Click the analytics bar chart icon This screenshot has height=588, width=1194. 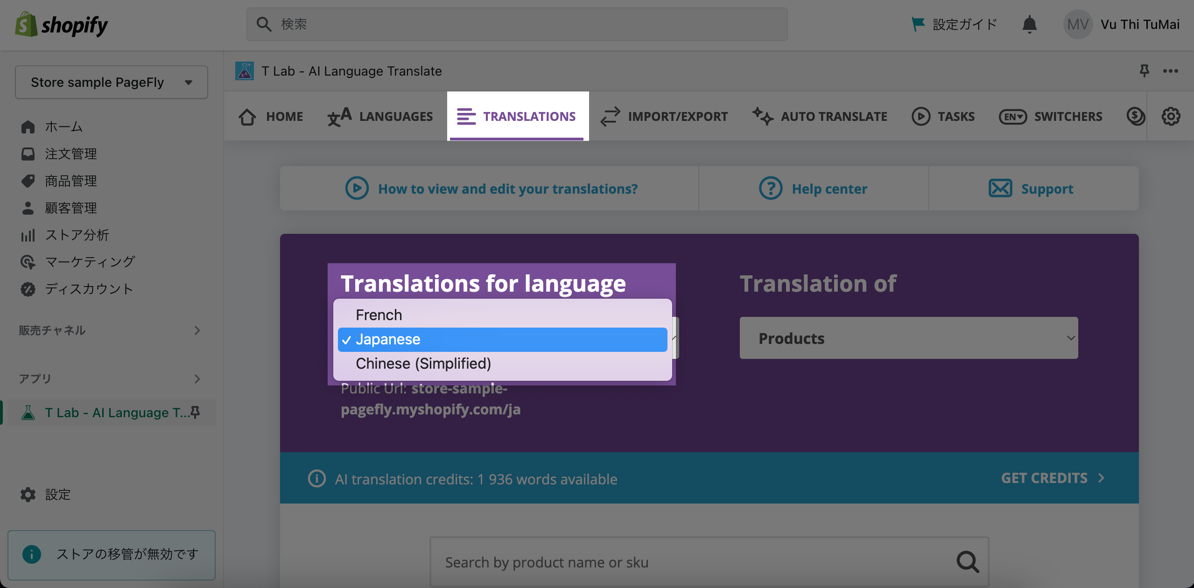click(x=28, y=235)
